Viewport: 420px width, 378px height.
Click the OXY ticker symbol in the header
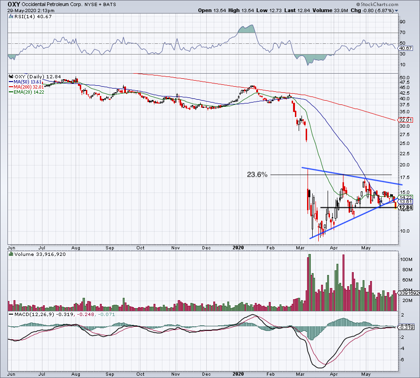(x=14, y=4)
